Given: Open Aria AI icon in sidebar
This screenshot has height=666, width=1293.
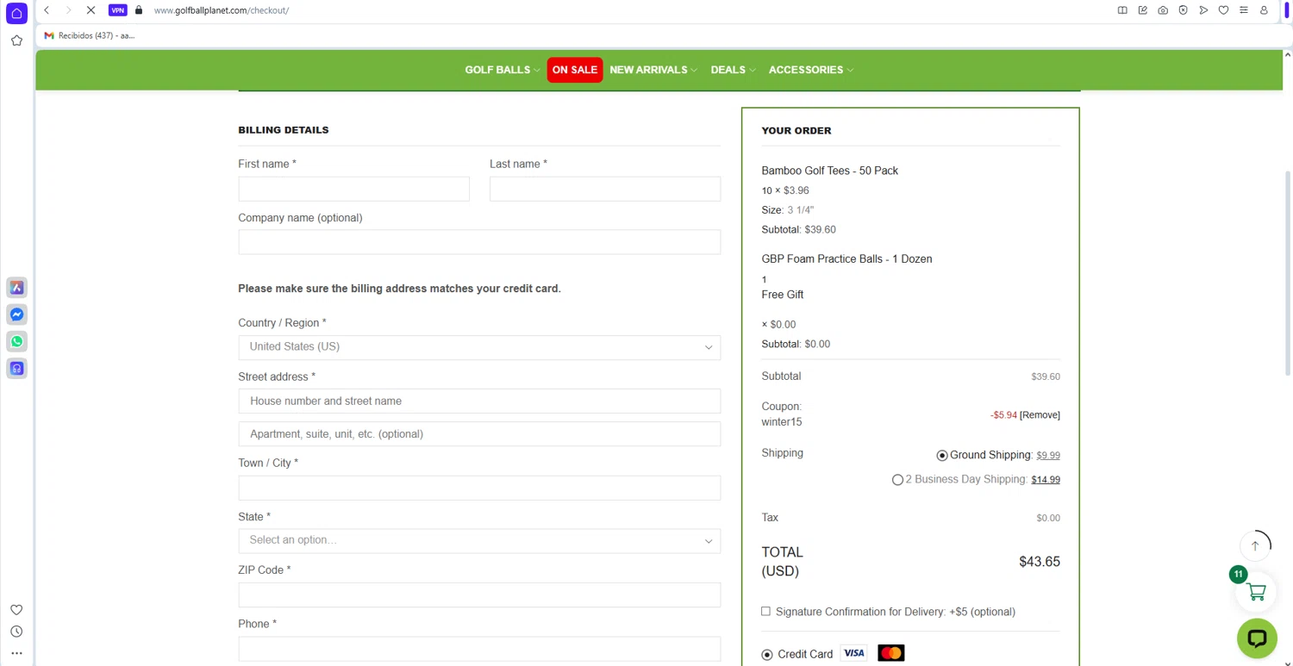Looking at the screenshot, I should coord(16,288).
